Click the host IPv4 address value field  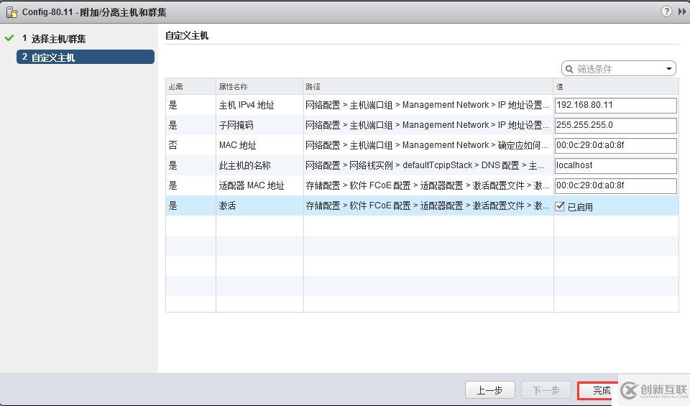pyautogui.click(x=616, y=105)
